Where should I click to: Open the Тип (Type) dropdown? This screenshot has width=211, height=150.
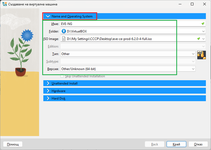[x=128, y=54]
